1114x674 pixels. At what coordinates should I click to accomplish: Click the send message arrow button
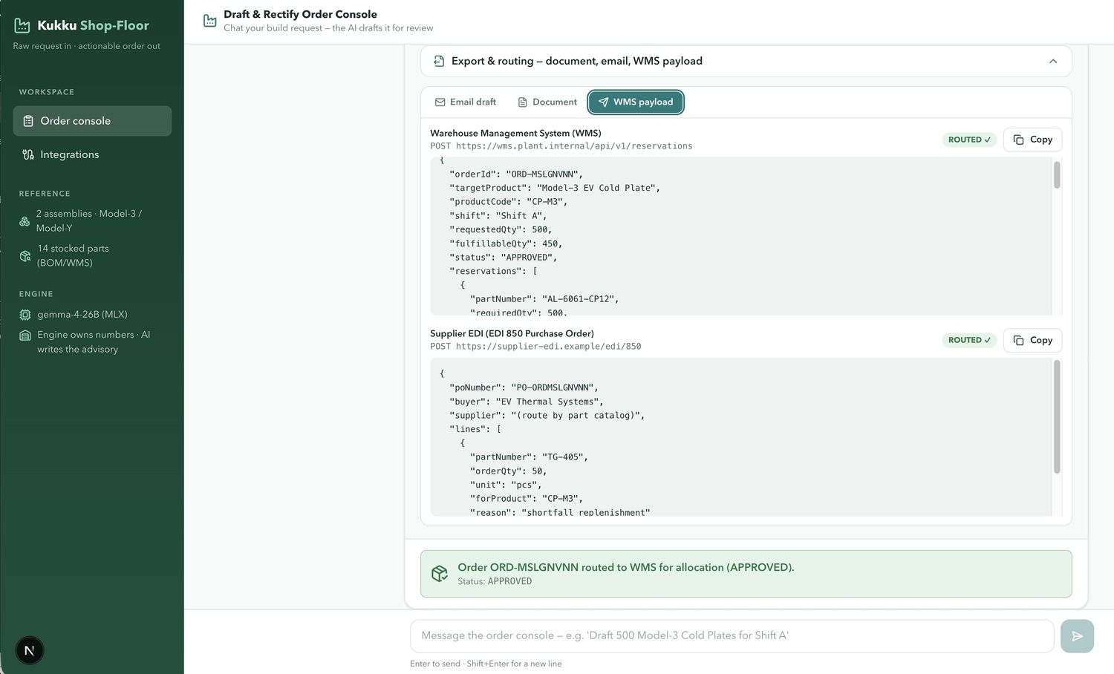click(1077, 636)
